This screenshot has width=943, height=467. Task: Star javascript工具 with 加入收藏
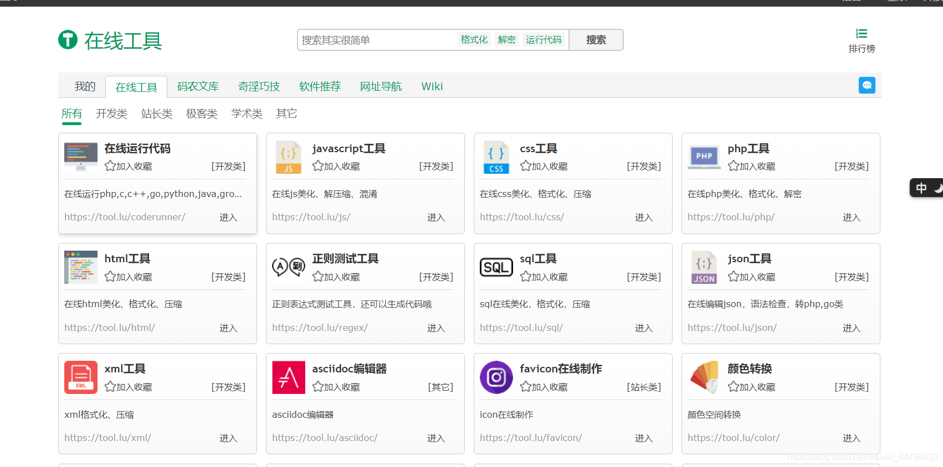[336, 166]
